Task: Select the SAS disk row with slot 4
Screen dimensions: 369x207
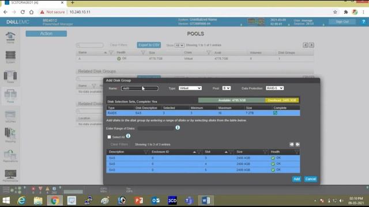Action: pos(203,164)
